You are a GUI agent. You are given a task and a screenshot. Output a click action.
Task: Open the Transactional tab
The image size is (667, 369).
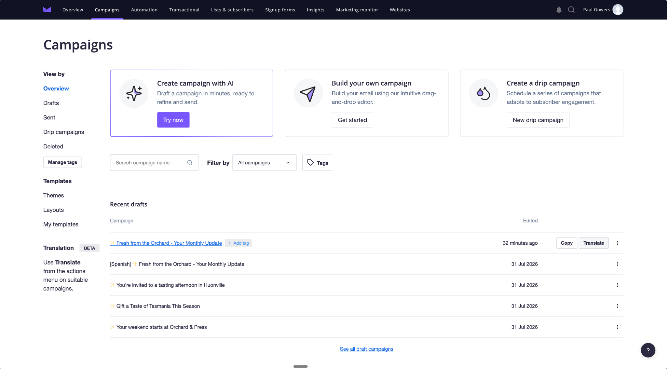tap(184, 10)
